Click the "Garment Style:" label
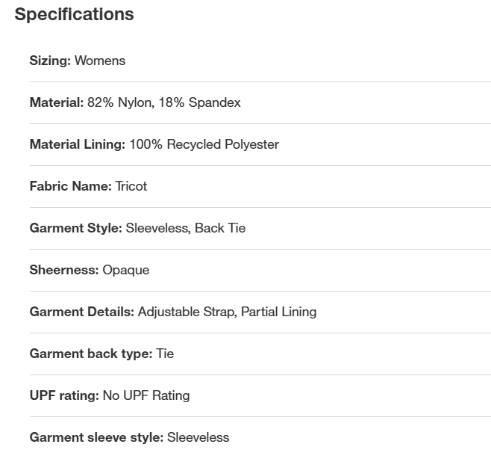 [75, 228]
